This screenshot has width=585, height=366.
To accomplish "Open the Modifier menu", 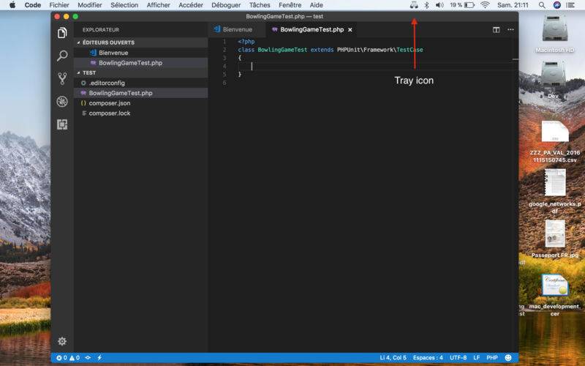I will pyautogui.click(x=89, y=5).
